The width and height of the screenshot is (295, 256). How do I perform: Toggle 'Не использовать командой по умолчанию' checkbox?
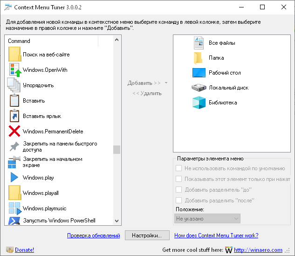(x=179, y=168)
